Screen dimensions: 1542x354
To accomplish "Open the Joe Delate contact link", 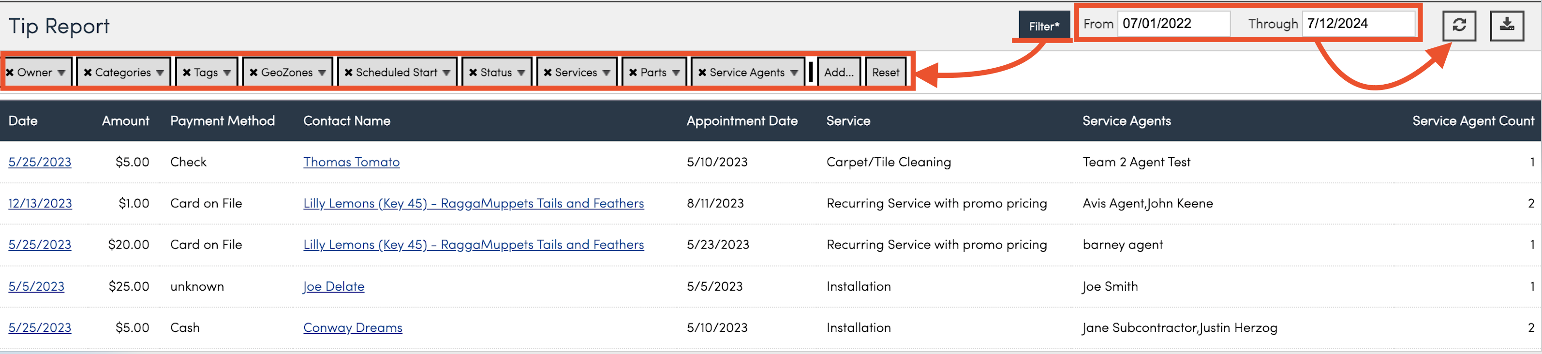I will tap(333, 286).
